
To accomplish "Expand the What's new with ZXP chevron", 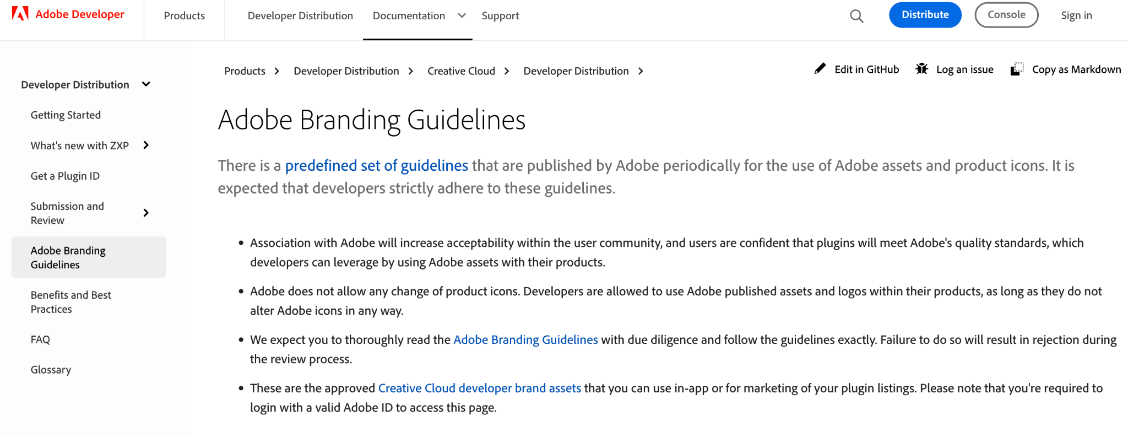I will point(146,145).
